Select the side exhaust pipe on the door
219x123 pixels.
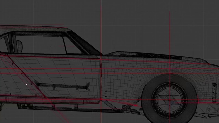click(62, 85)
